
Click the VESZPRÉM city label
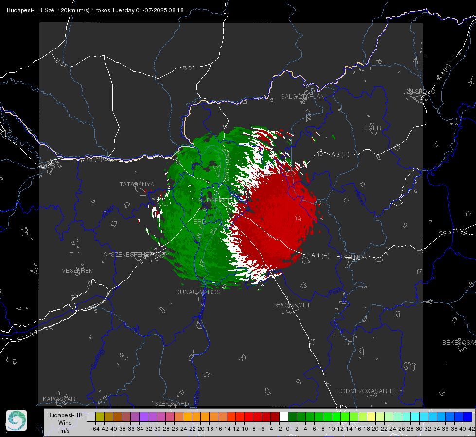tap(78, 270)
